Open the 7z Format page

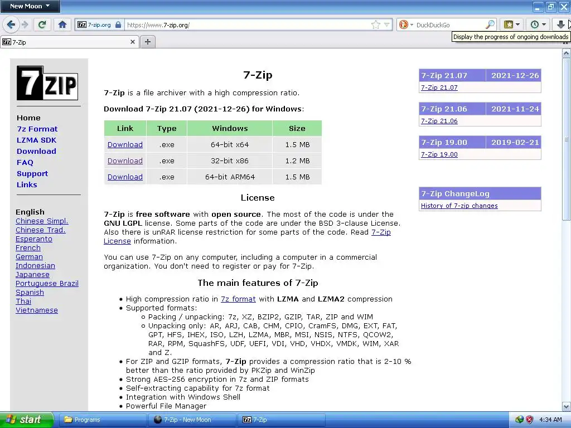(x=37, y=129)
